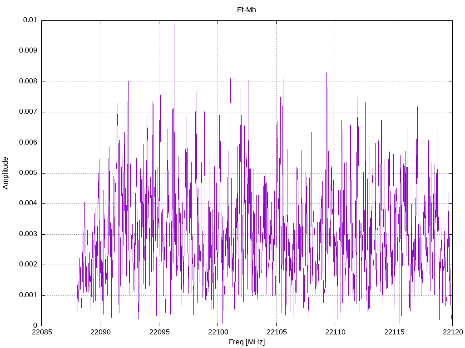Viewport: 465px width, 348px height.
Task: Click the x-axis tick label 22095
Action: (159, 332)
